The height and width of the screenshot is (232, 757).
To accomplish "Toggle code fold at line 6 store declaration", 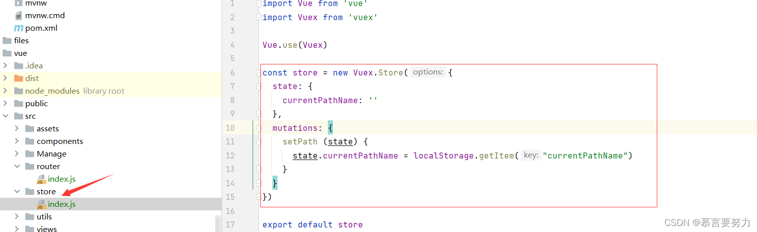I will click(x=258, y=73).
